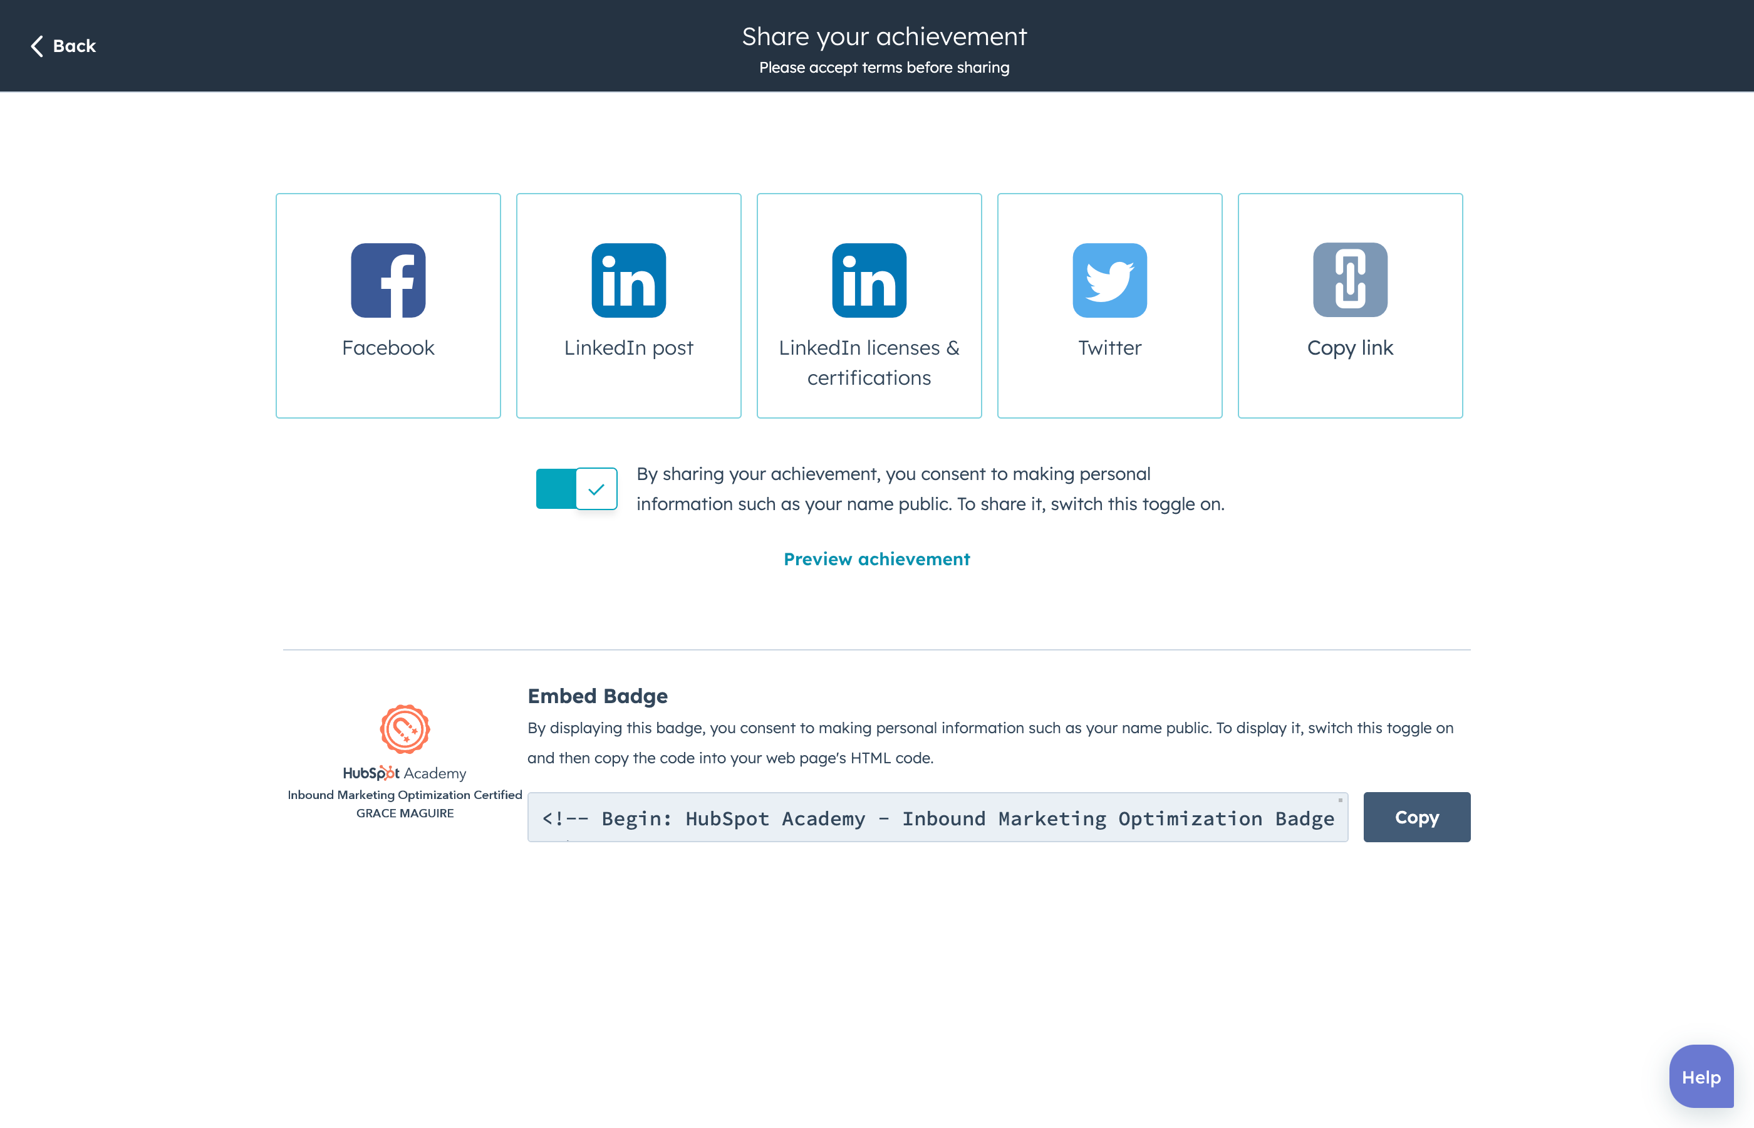Click the Facebook share icon

[387, 279]
